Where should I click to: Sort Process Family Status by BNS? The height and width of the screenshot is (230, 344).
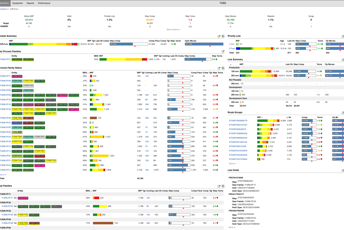pyautogui.click(x=85, y=73)
